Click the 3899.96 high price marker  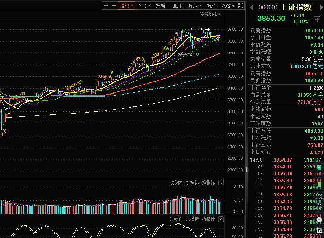coord(196,29)
